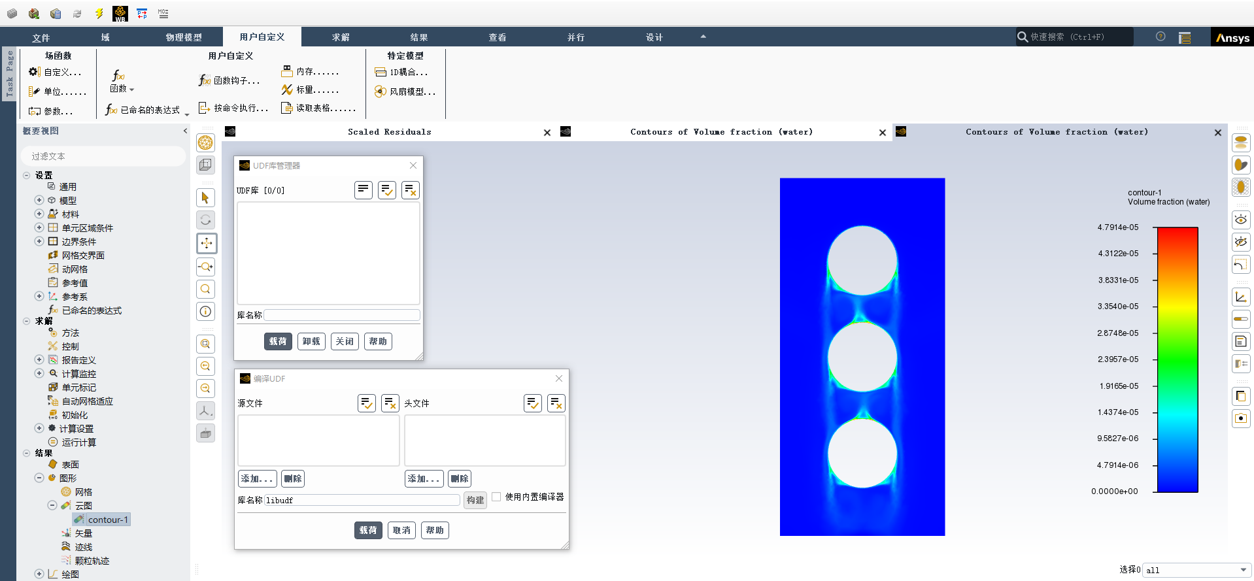The height and width of the screenshot is (581, 1254).
Task: Click the 库名称 field containing libudf
Action: point(362,500)
